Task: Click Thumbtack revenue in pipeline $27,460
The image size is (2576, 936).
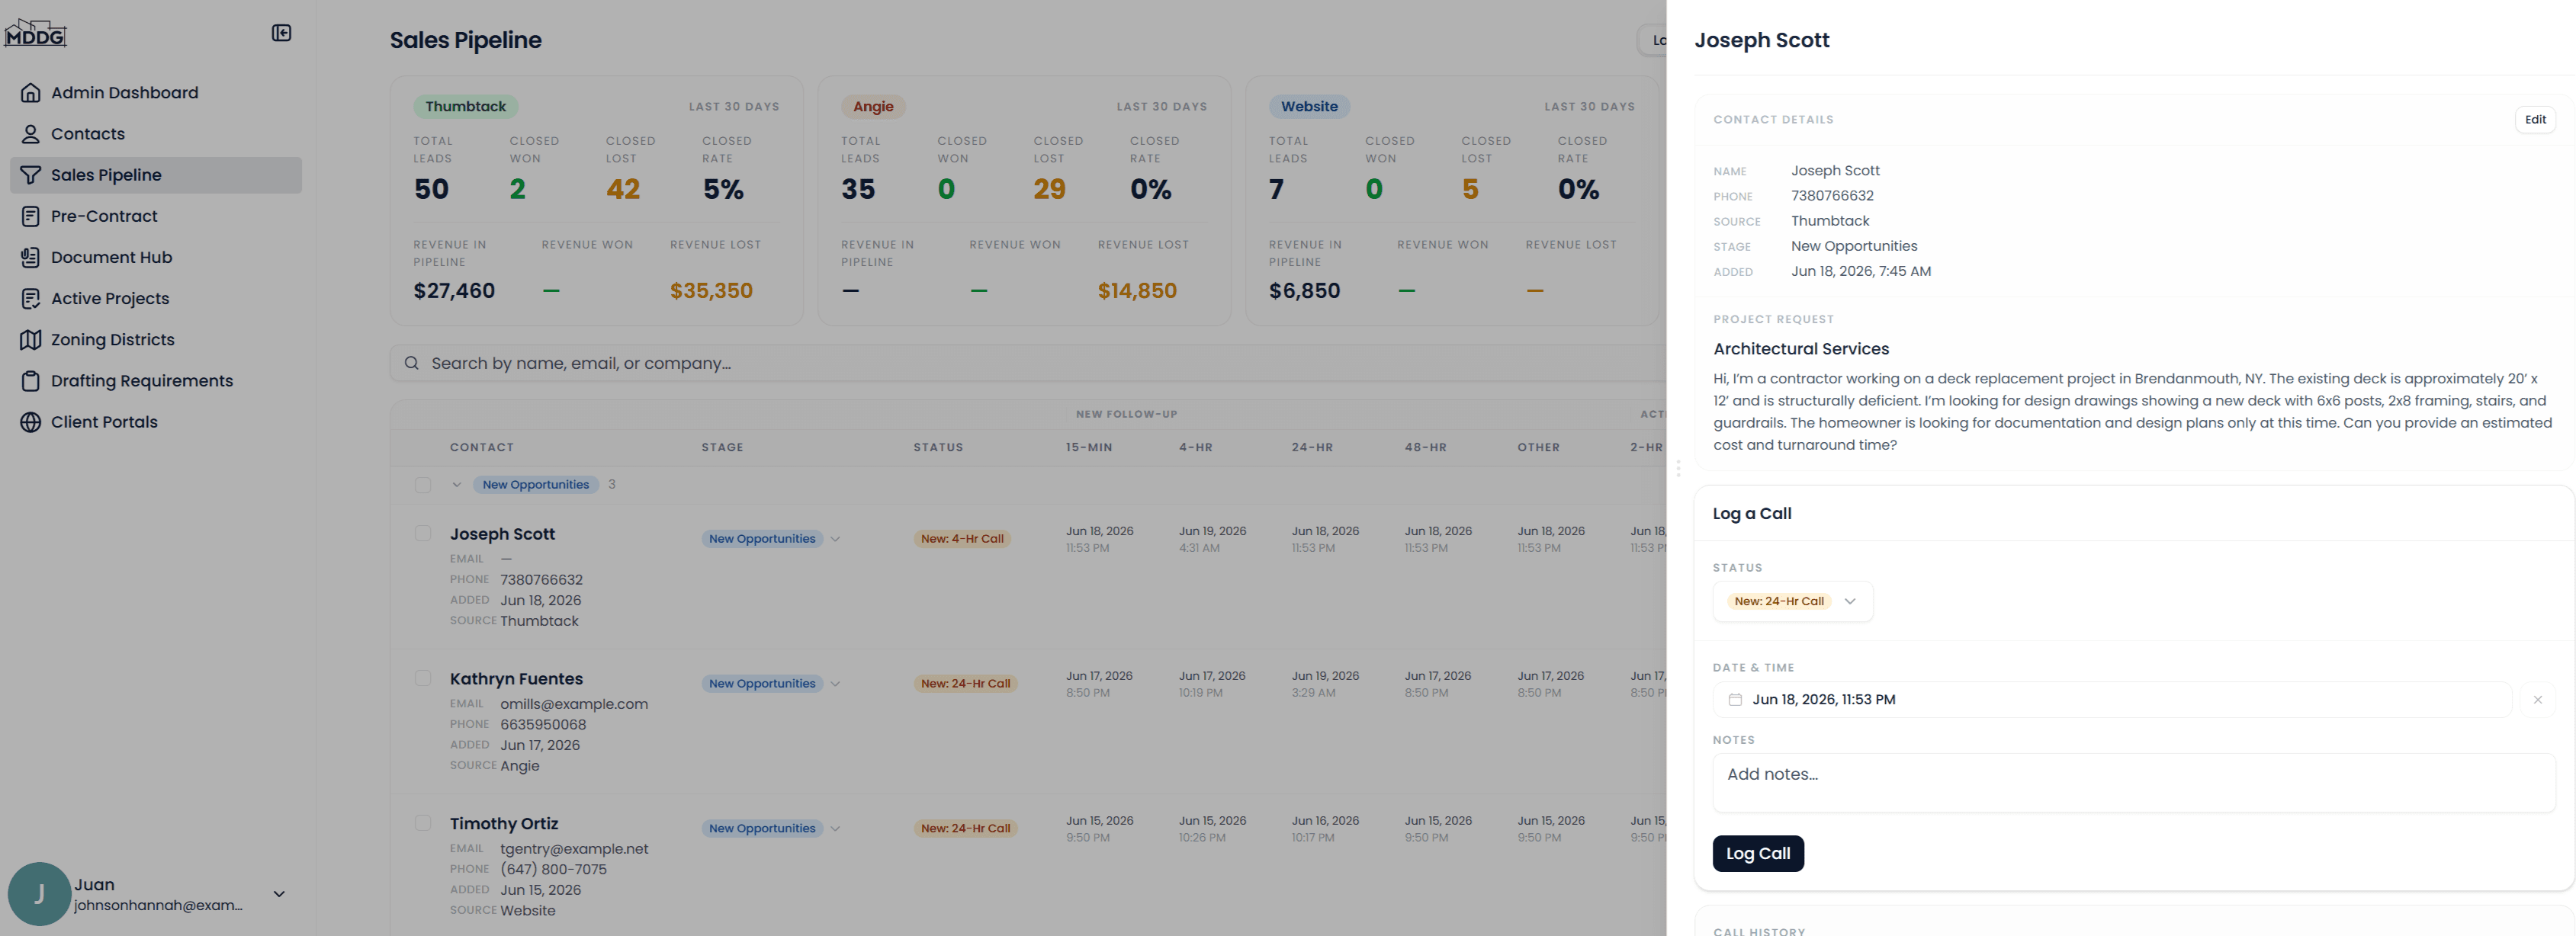Action: click(454, 291)
